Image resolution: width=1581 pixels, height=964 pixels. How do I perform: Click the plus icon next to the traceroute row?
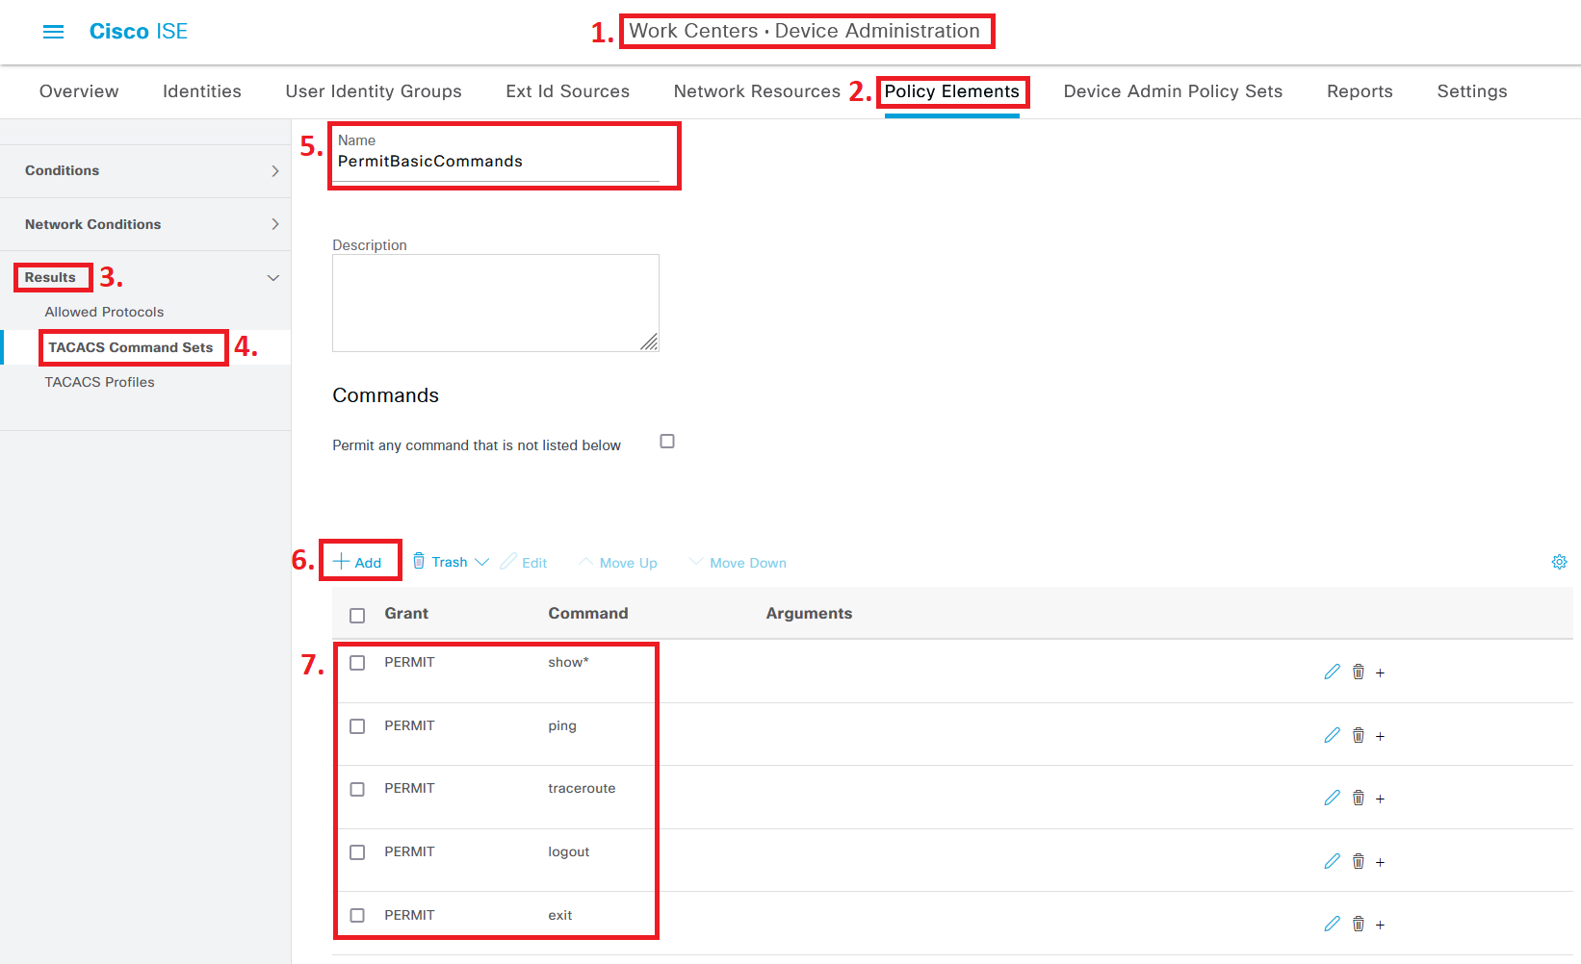(x=1380, y=798)
